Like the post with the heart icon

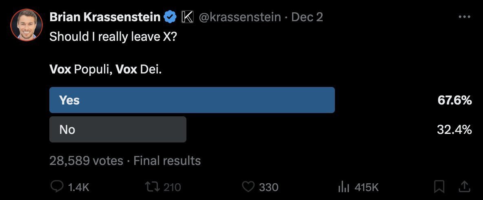248,187
